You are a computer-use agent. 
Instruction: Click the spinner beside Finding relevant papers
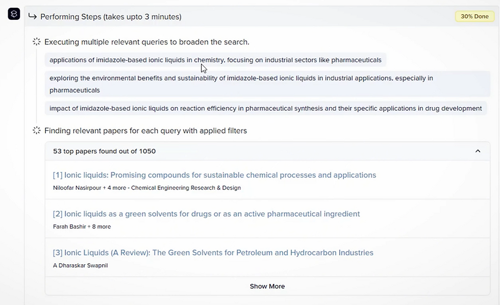(x=37, y=131)
